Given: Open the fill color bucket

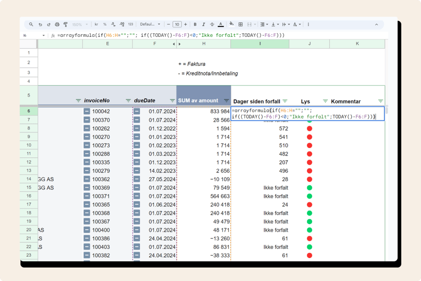Looking at the screenshot, I should tap(232, 24).
